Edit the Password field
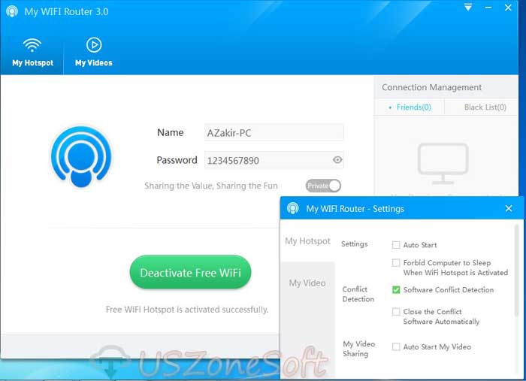Screen dimensions: 526x381 (274, 160)
